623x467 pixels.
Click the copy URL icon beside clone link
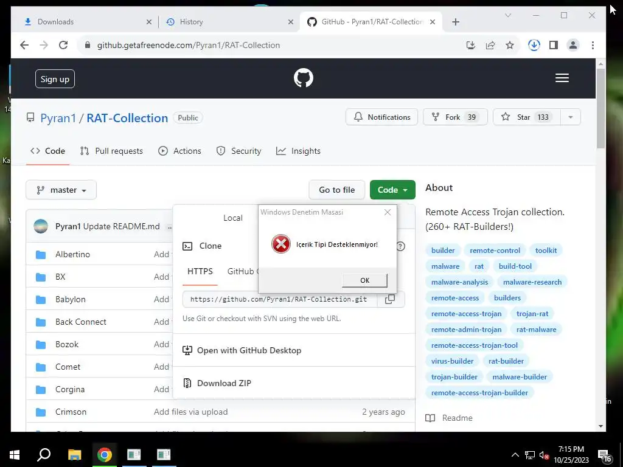point(390,299)
